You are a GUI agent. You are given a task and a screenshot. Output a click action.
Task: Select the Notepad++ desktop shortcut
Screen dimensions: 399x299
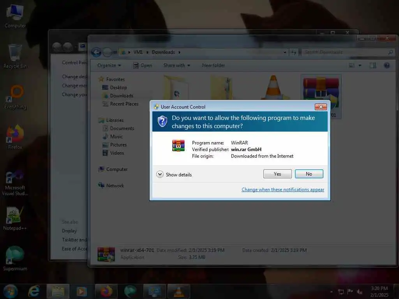point(15,218)
